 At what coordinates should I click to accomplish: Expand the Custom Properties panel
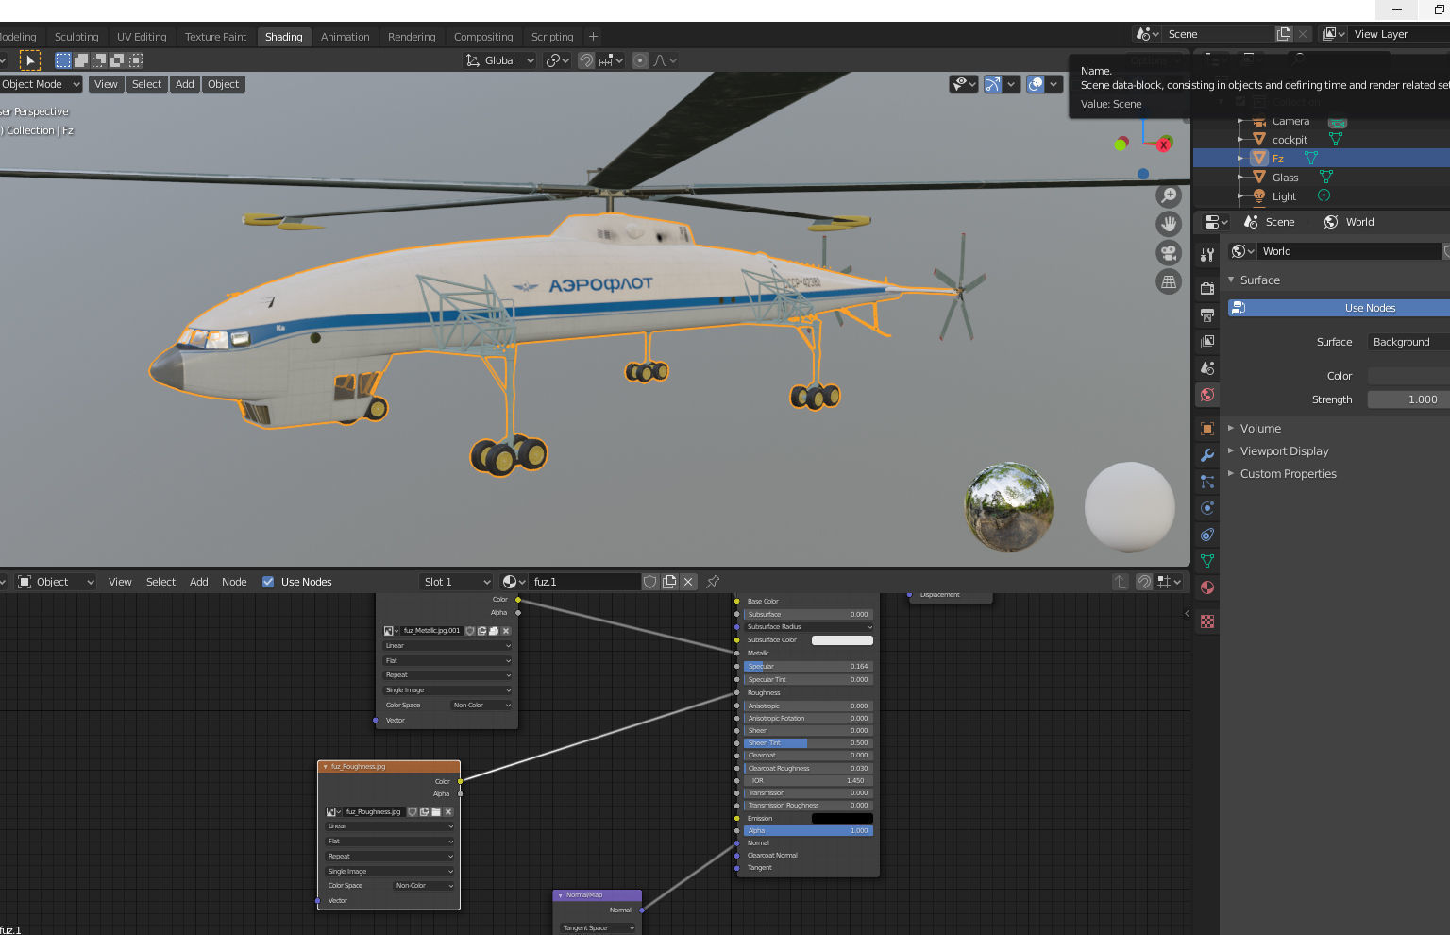[1288, 473]
